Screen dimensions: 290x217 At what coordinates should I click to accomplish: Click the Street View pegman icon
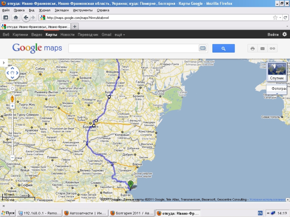click(x=12, y=98)
